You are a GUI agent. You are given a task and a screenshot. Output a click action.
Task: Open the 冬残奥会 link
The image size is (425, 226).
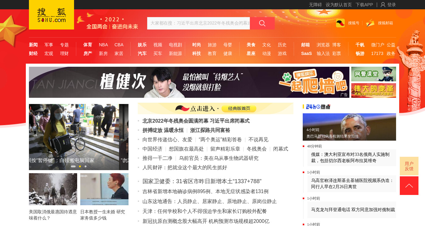257,149
